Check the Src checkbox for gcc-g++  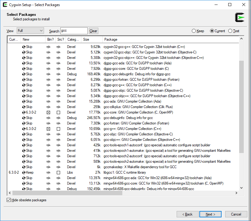[x=58, y=129]
